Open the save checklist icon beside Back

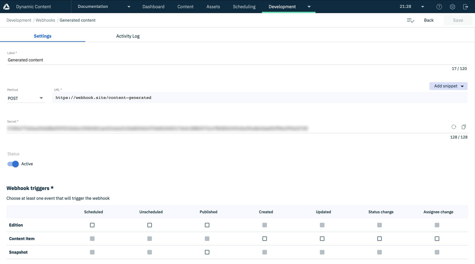(x=410, y=20)
